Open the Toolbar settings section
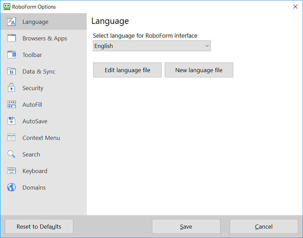This screenshot has width=303, height=238. pos(44,55)
